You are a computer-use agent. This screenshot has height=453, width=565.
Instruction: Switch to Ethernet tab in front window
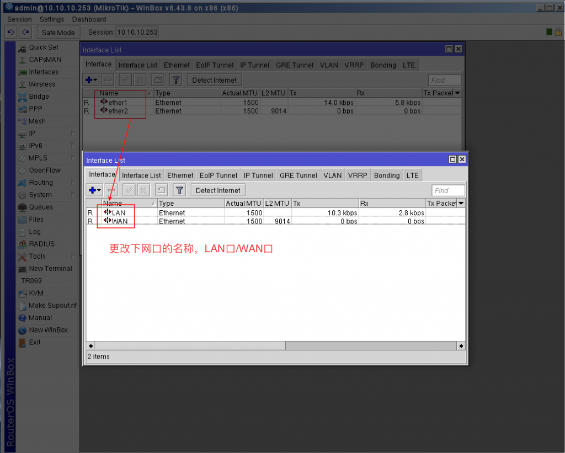tap(180, 175)
